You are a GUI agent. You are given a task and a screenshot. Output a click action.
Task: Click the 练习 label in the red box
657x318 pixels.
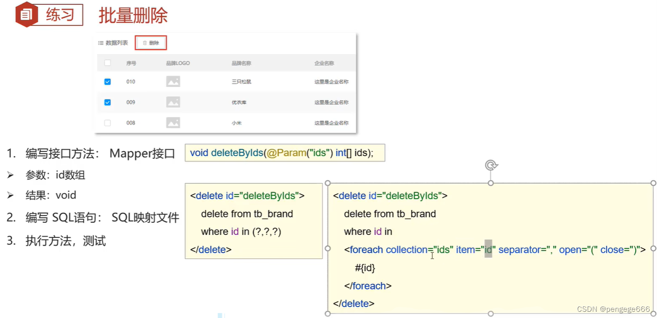click(x=61, y=14)
